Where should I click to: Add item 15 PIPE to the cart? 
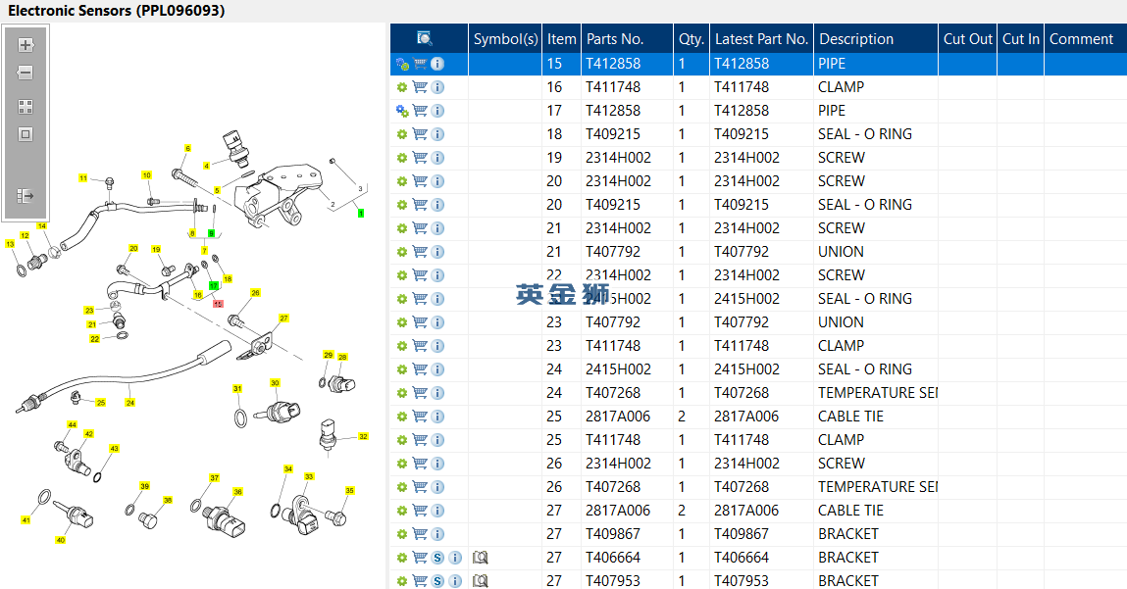click(421, 64)
